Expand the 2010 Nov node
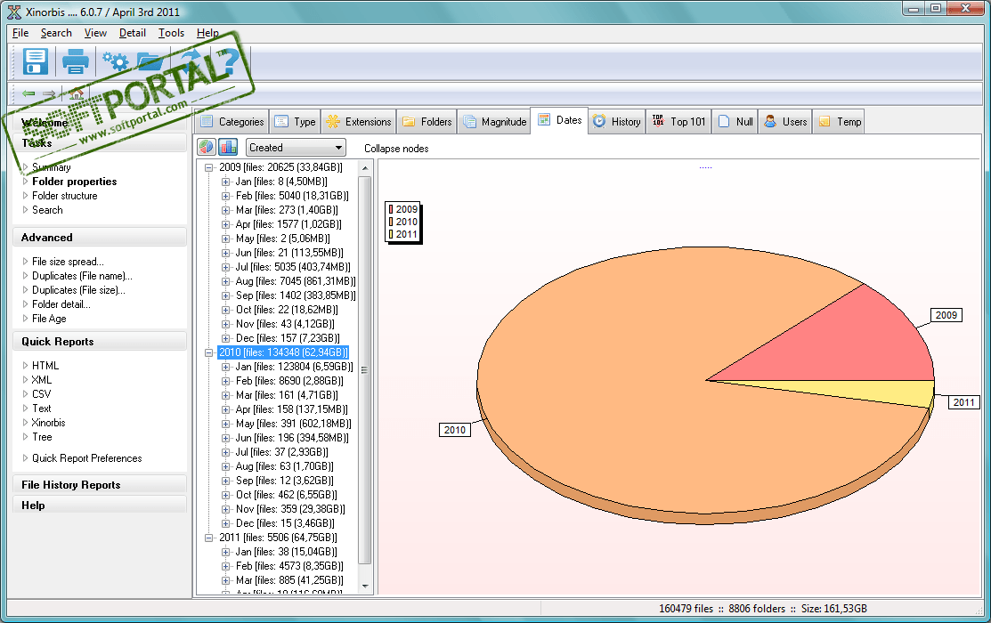 click(225, 509)
